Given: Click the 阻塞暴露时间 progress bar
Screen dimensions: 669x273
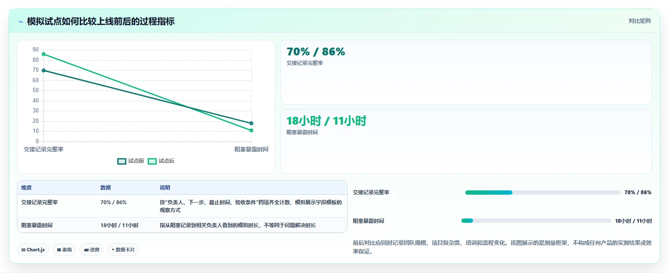Looking at the screenshot, I should click(536, 221).
